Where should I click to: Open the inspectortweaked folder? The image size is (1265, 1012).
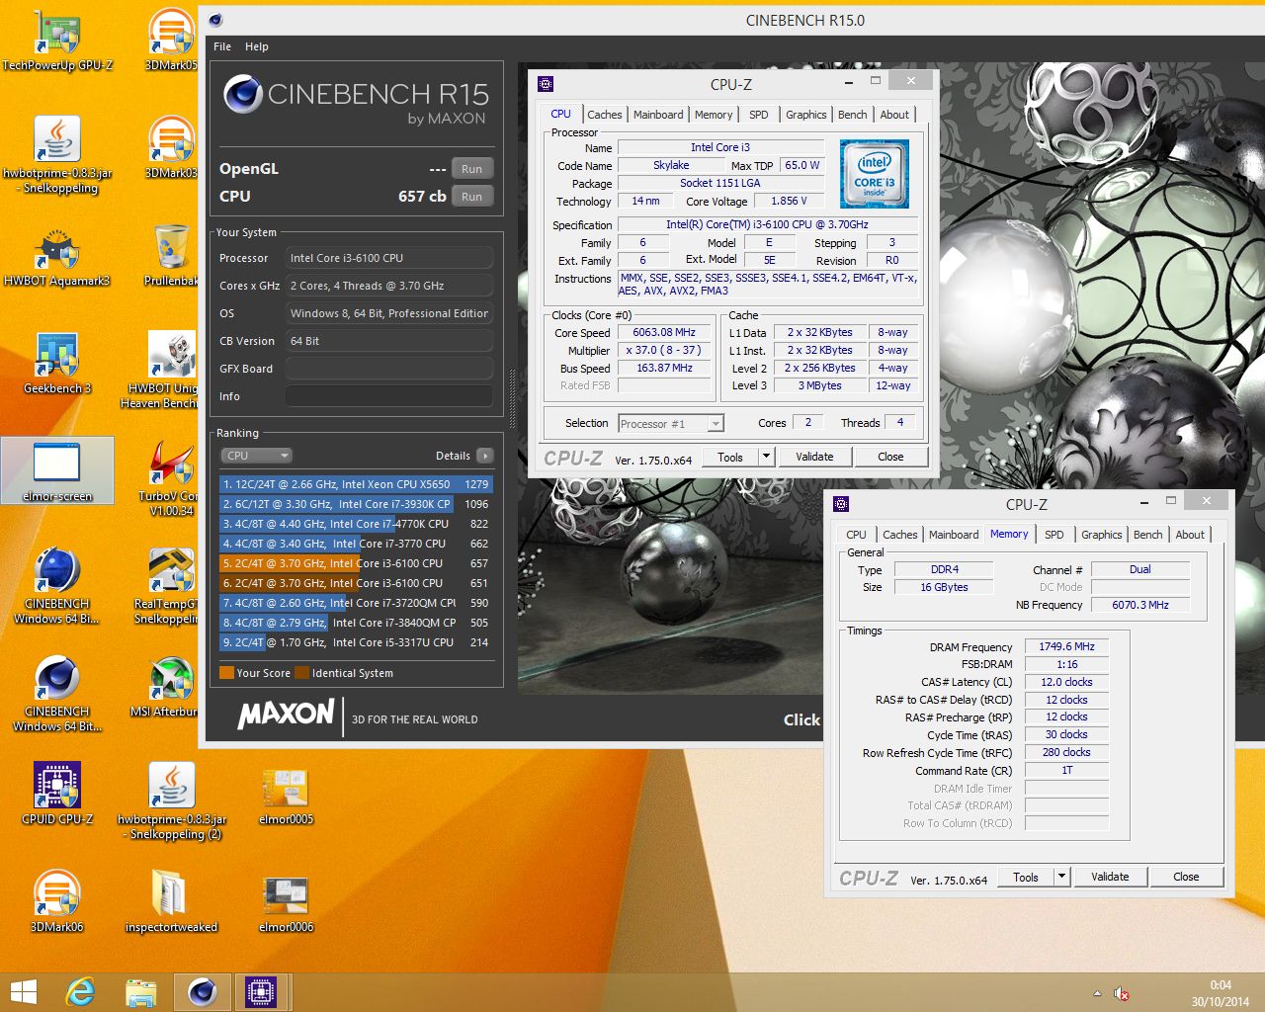point(171,901)
